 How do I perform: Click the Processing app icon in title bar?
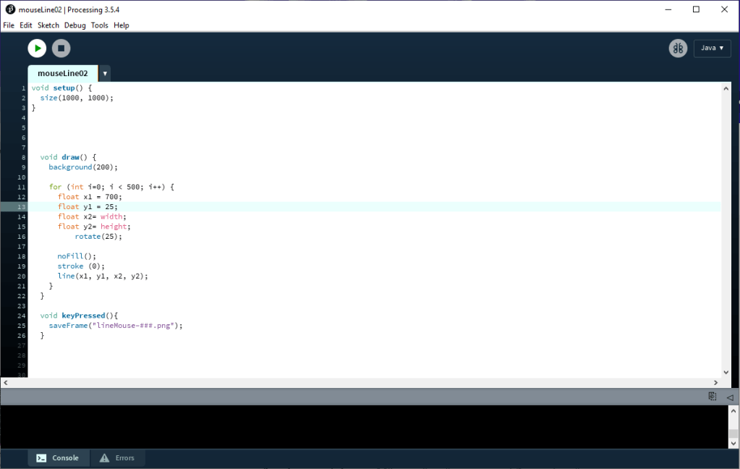10,9
